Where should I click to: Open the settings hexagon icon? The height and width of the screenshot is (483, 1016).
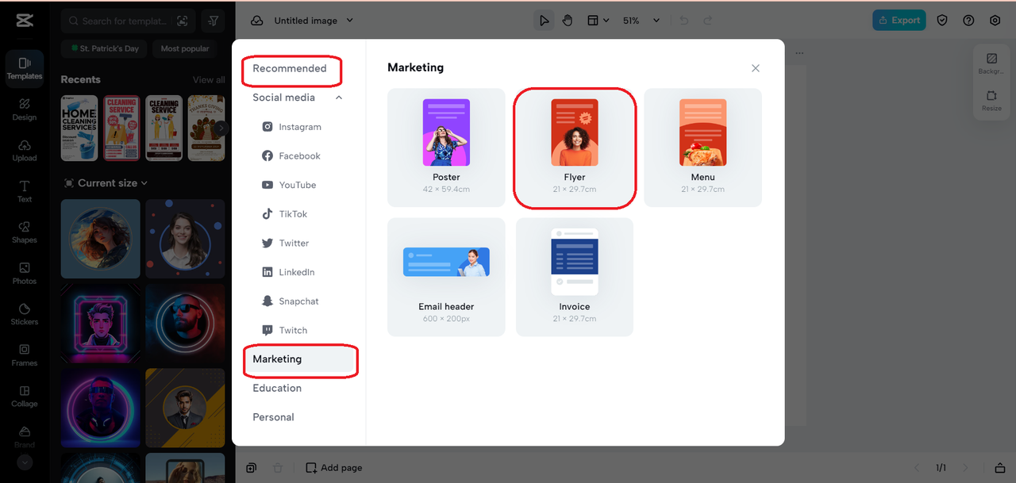tap(995, 21)
